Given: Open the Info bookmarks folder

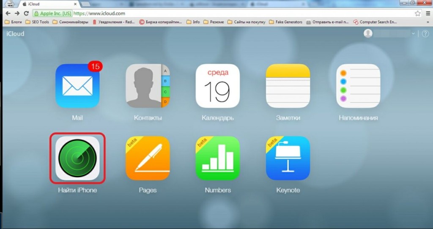Looking at the screenshot, I should [x=193, y=22].
